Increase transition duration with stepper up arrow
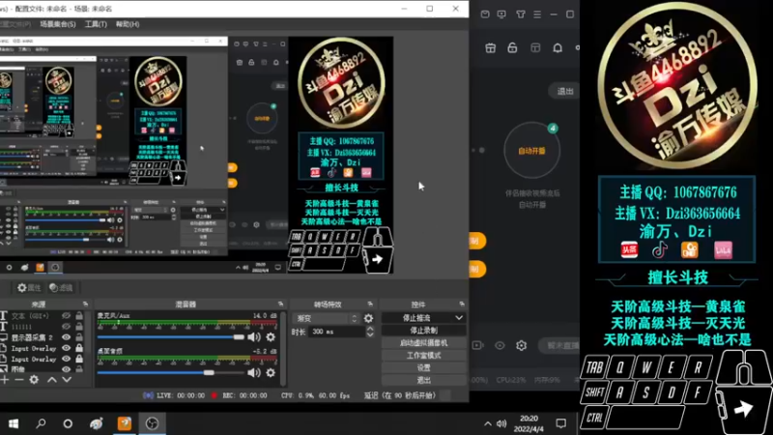The height and width of the screenshot is (435, 773). pyautogui.click(x=370, y=329)
